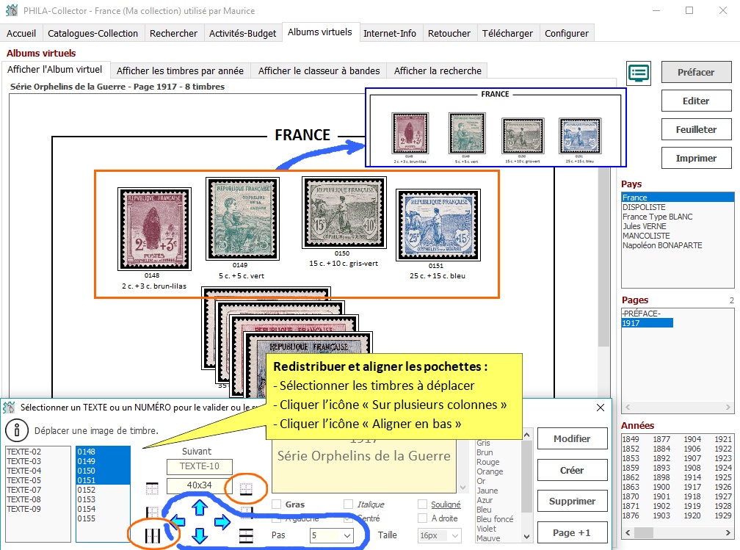Screen dimensions: 740x550
Task: Move the stamp right with the cyan arrow
Action: click(x=222, y=521)
